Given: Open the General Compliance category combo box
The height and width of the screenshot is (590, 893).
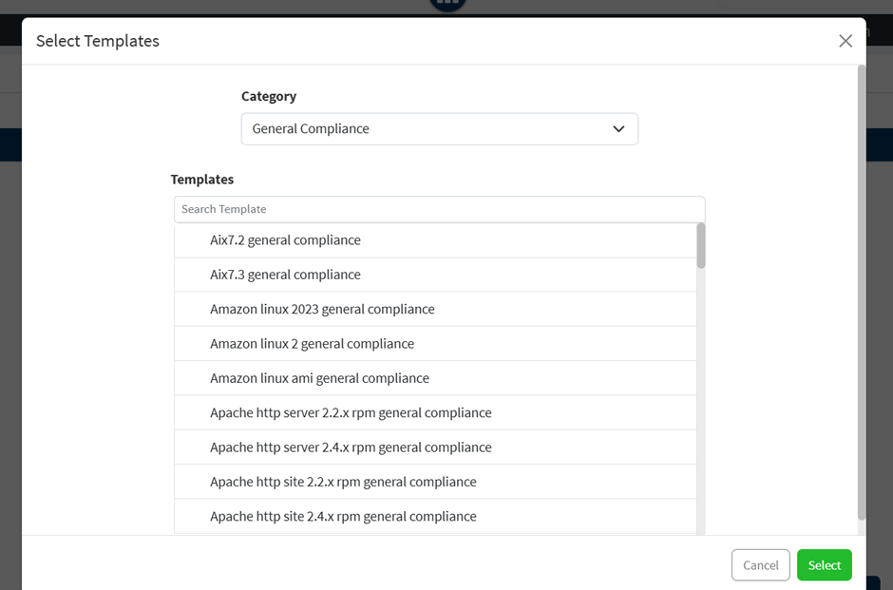Looking at the screenshot, I should 439,128.
